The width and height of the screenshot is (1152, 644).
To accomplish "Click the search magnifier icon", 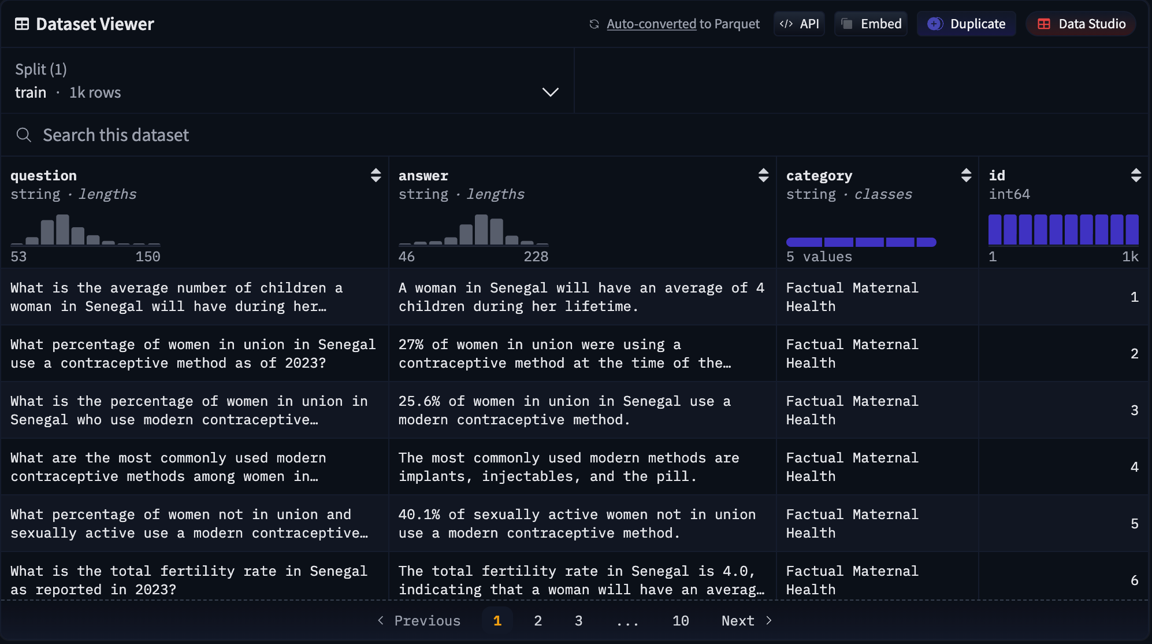I will [24, 135].
